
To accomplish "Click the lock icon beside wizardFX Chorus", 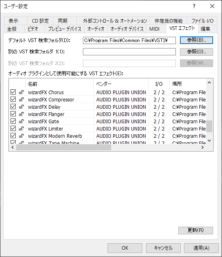I will 21,92.
